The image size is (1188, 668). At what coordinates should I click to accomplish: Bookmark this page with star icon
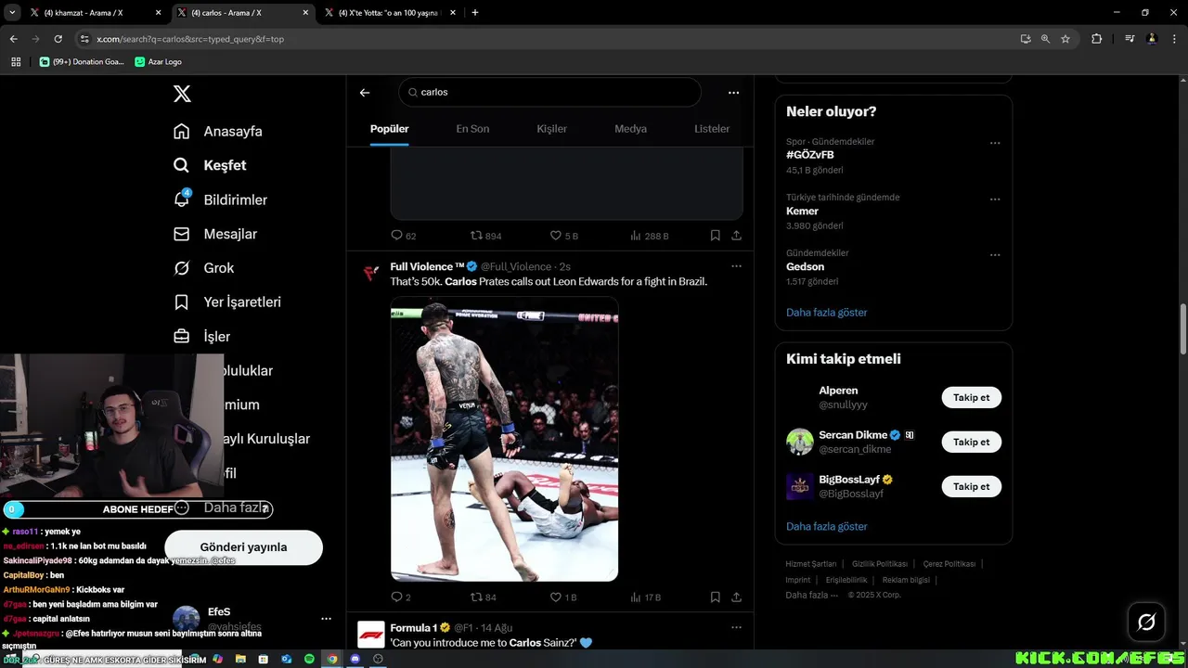pyautogui.click(x=1065, y=39)
